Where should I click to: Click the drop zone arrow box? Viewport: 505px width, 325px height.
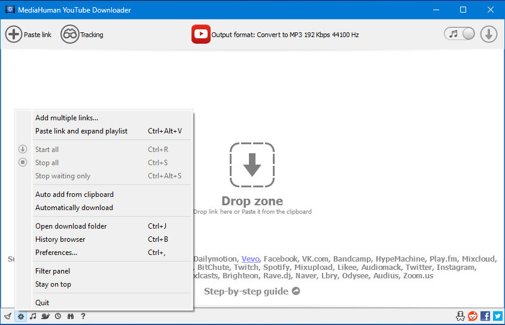(252, 165)
